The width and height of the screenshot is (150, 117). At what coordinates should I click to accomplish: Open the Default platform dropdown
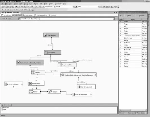[73, 6]
